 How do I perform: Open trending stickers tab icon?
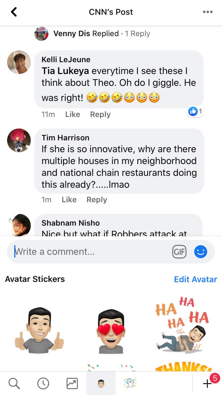(72, 383)
